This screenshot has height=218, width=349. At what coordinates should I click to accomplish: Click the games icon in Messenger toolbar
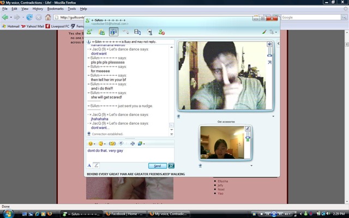pyautogui.click(x=150, y=32)
